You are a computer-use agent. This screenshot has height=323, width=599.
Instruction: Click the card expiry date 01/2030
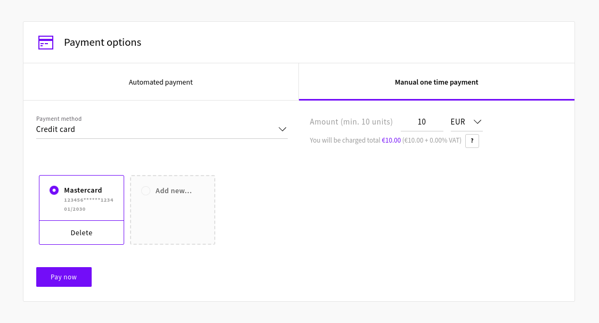point(75,209)
